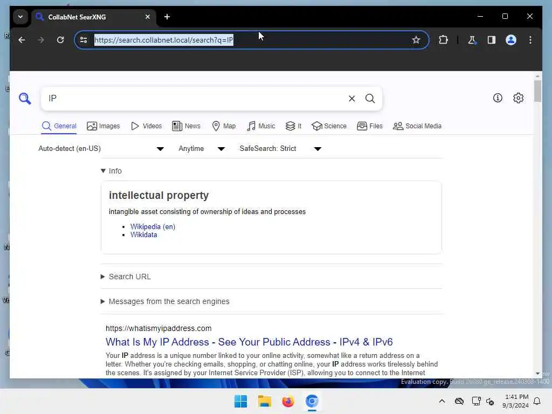Image resolution: width=552 pixels, height=414 pixels.
Task: Switch to the Files category
Action: click(x=370, y=126)
